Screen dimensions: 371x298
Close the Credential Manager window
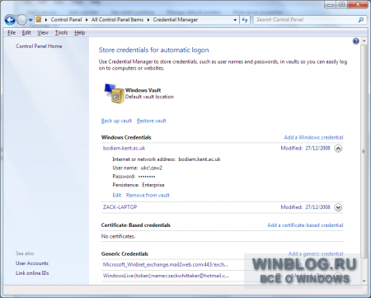click(358, 5)
